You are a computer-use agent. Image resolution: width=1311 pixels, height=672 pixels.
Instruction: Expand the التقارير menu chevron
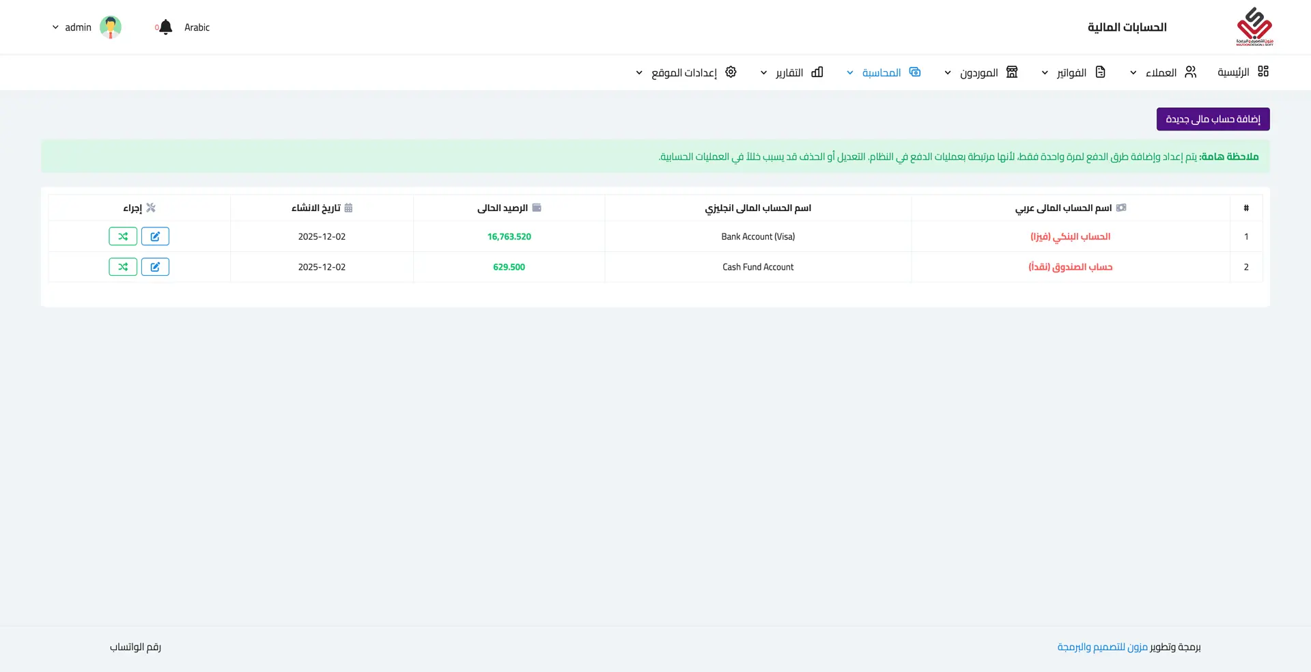(763, 73)
